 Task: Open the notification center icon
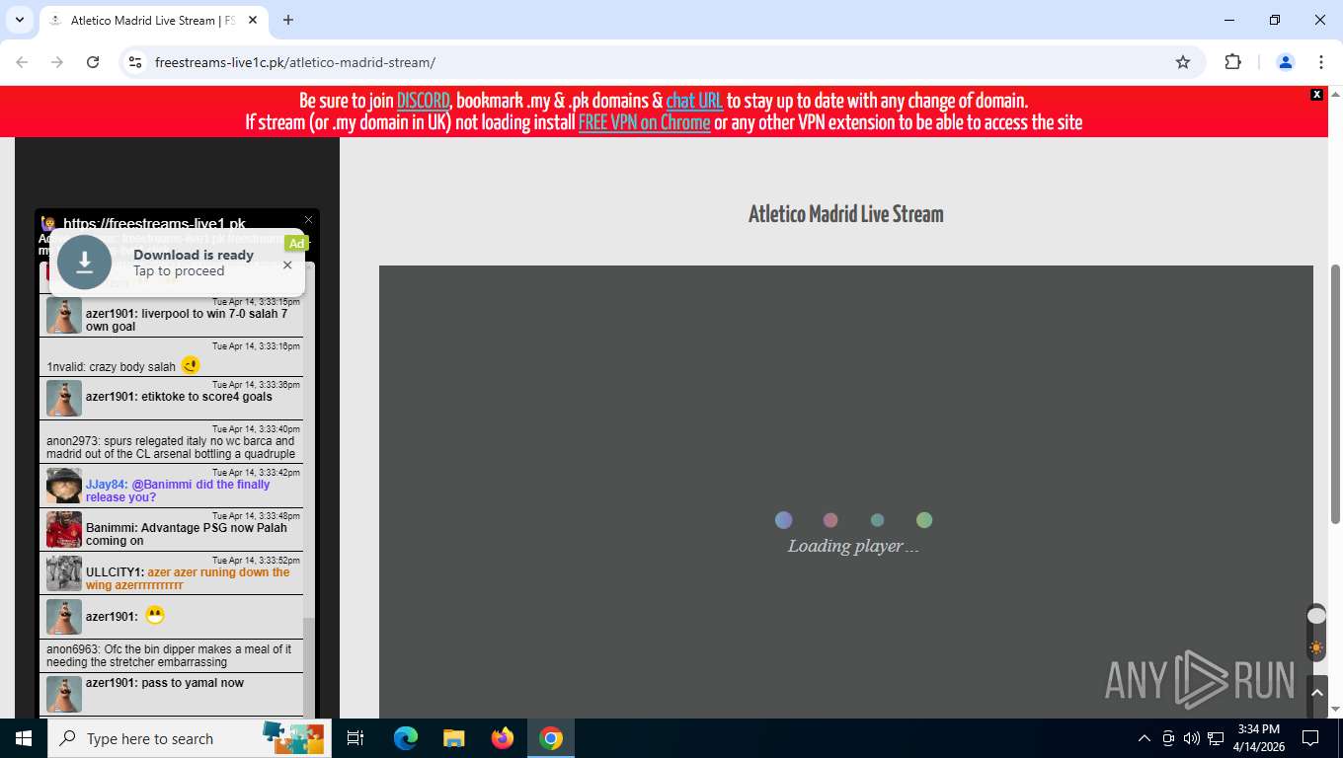tap(1310, 738)
